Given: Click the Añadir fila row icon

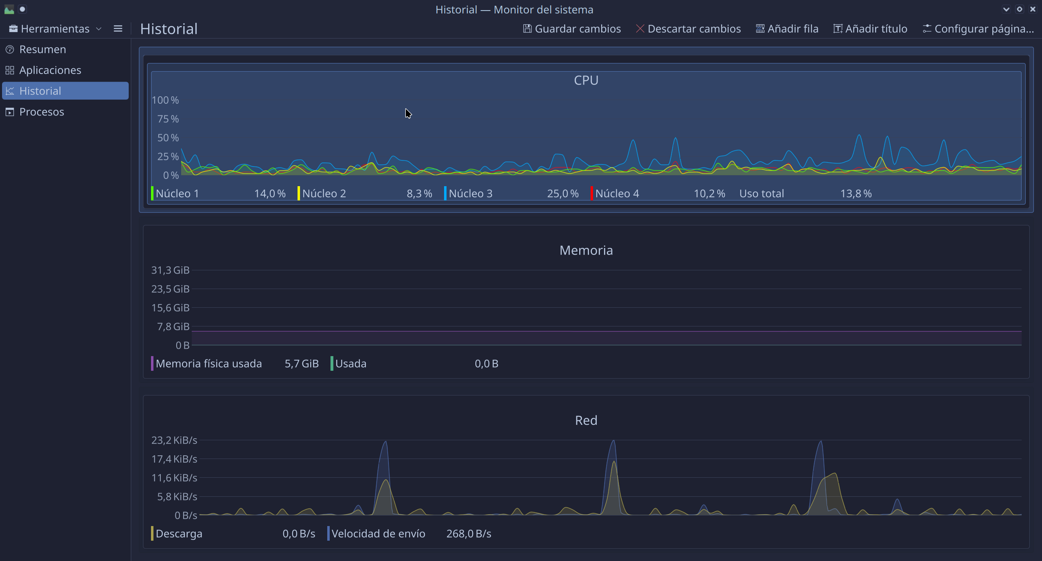Looking at the screenshot, I should coord(760,29).
